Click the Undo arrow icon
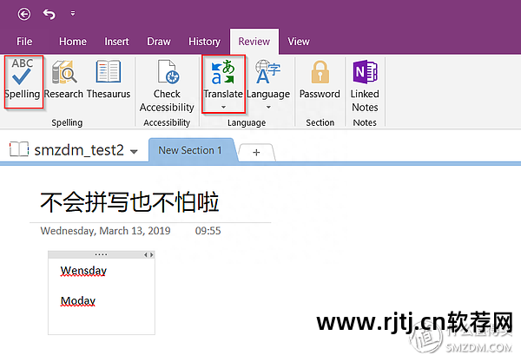The height and width of the screenshot is (362, 521). tap(49, 14)
